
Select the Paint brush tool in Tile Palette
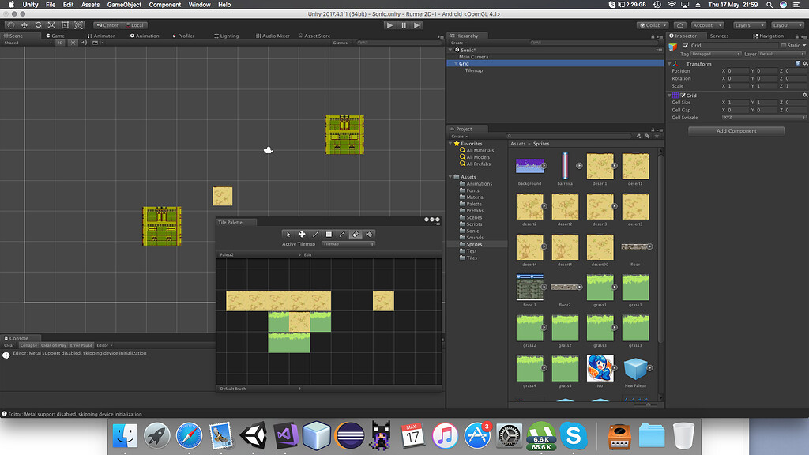click(316, 234)
